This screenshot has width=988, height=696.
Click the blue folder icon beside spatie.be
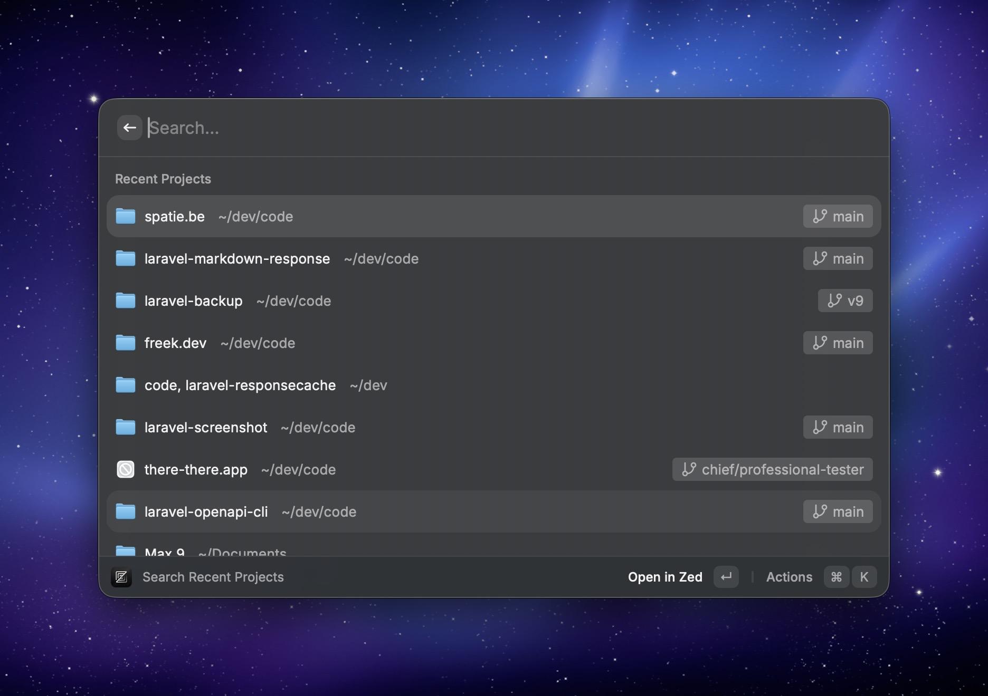(x=126, y=216)
